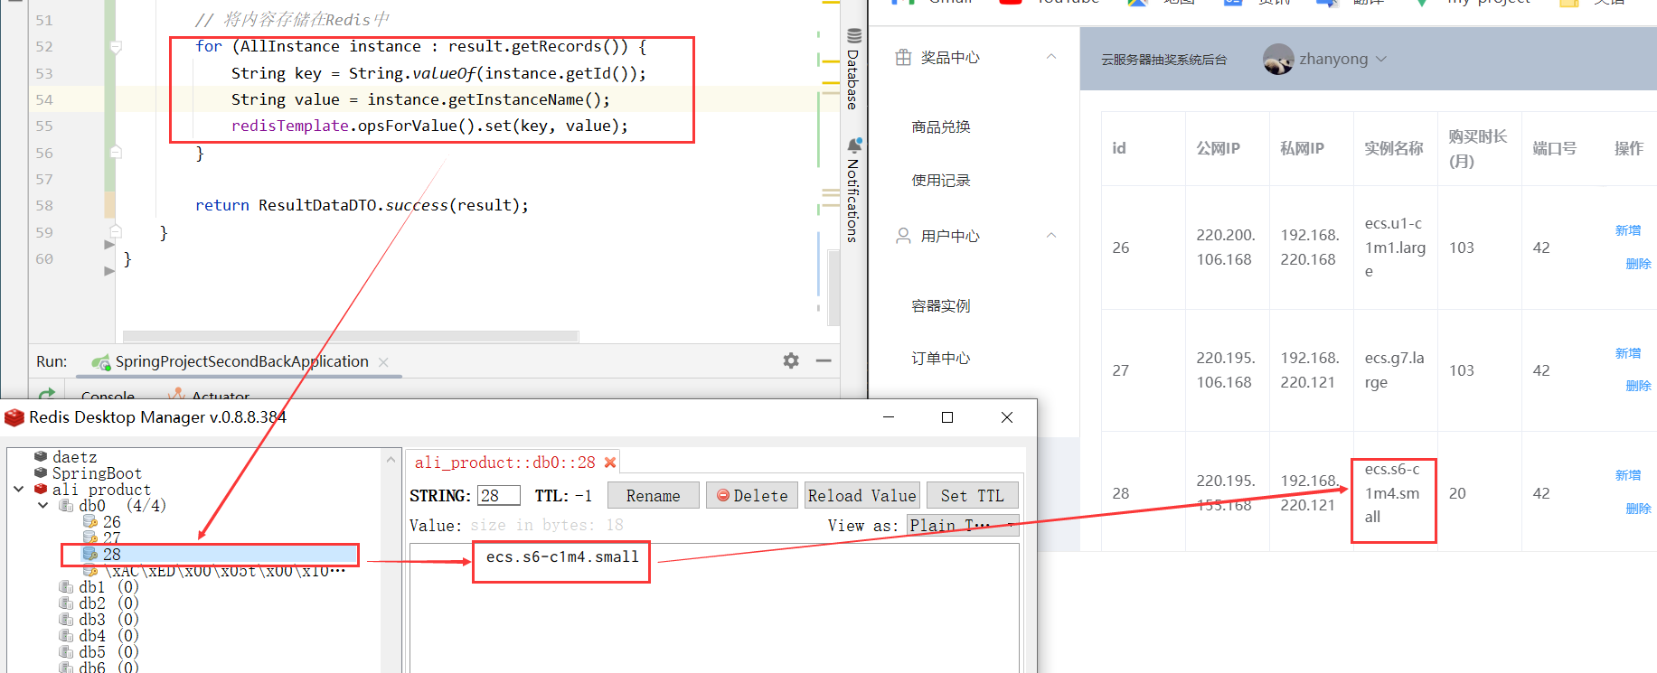This screenshot has height=673, width=1657.
Task: Open 订单中心 menu item
Action: click(941, 358)
